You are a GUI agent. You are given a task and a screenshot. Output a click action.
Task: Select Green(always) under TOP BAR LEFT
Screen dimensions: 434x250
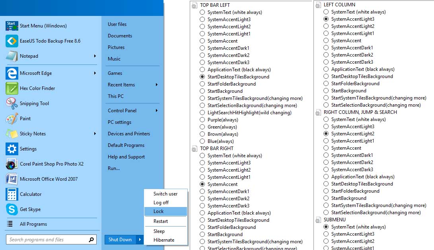(202, 127)
